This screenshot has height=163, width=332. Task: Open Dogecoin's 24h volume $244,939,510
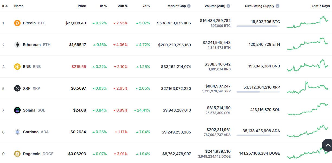coord(218,151)
